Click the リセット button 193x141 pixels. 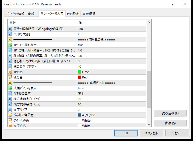[177, 133]
